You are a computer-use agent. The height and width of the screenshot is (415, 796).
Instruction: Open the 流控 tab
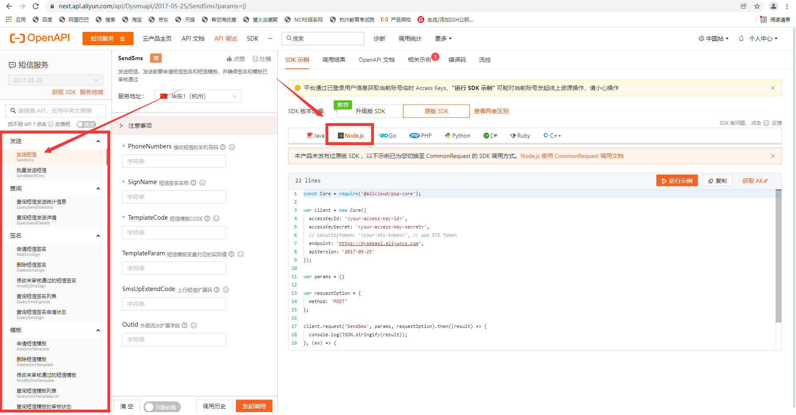(x=485, y=60)
